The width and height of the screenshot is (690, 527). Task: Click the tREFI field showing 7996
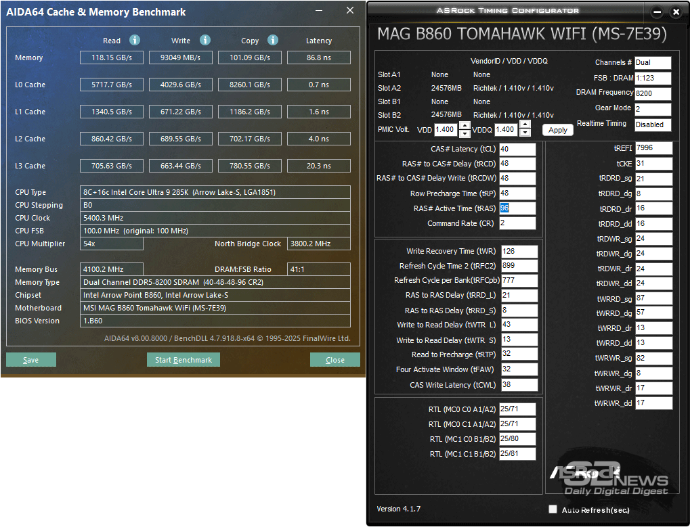pyautogui.click(x=653, y=148)
